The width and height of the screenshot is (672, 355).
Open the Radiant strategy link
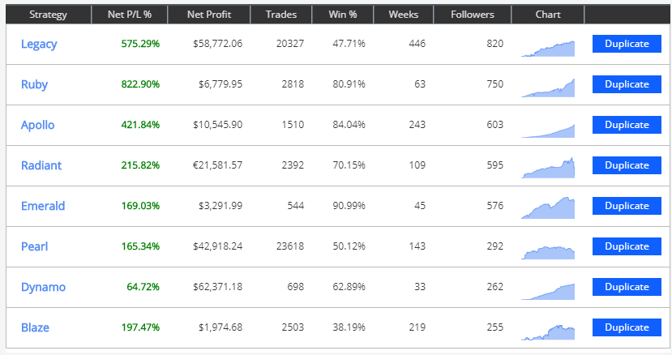(41, 165)
